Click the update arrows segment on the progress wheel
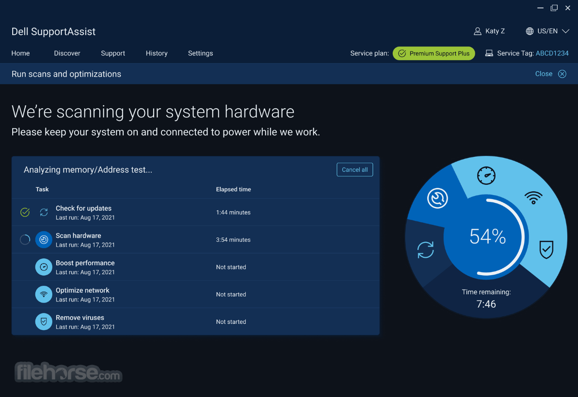This screenshot has width=578, height=397. click(425, 250)
